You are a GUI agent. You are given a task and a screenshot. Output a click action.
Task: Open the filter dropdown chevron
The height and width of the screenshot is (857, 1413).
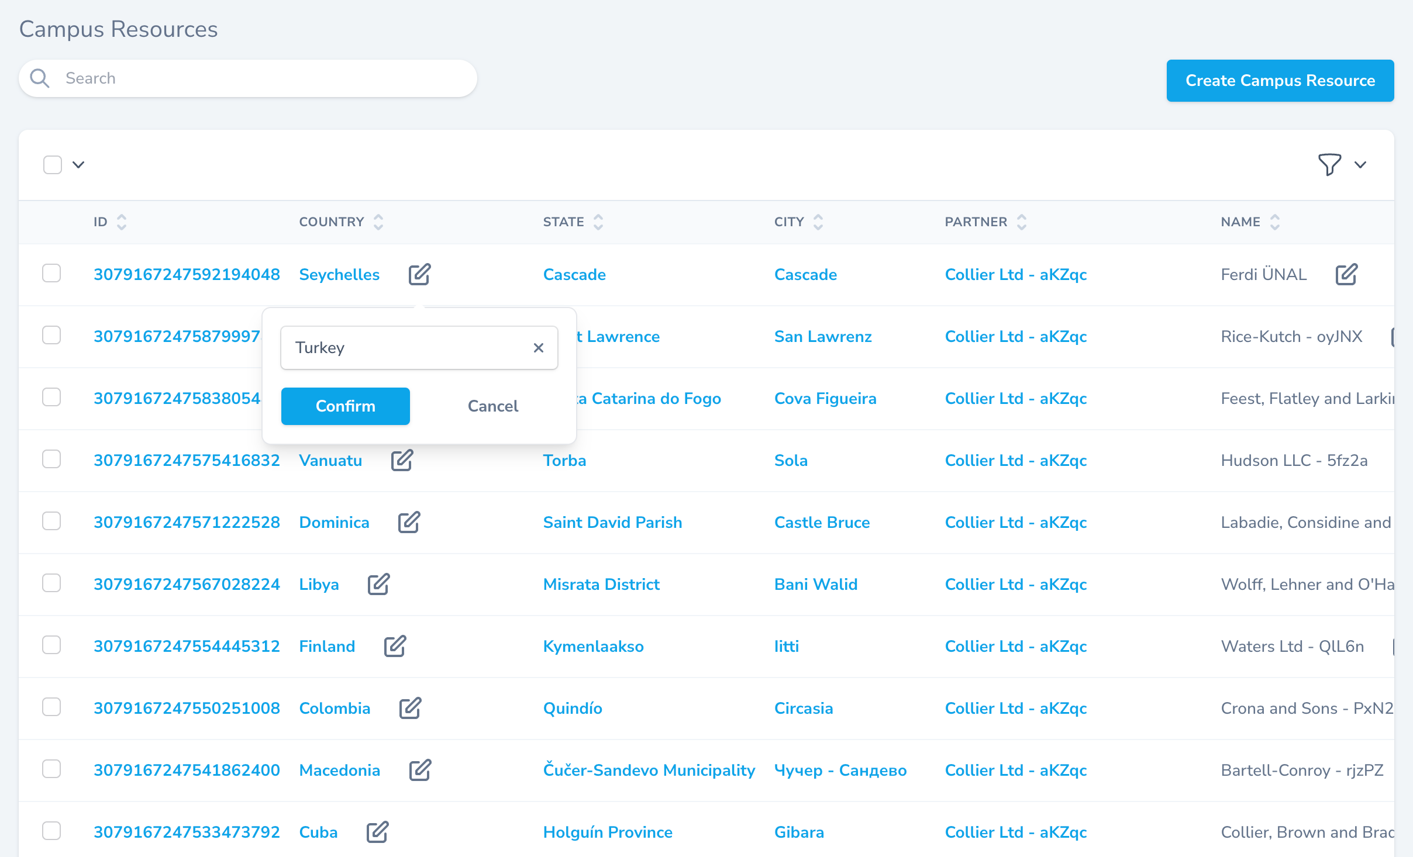point(1361,165)
